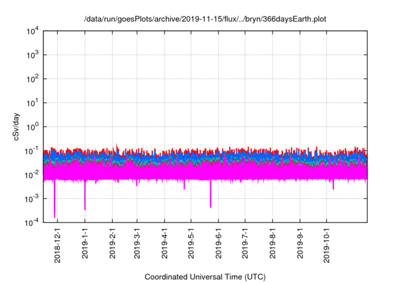Select the 2019-6-1 date tick label

pos(218,243)
